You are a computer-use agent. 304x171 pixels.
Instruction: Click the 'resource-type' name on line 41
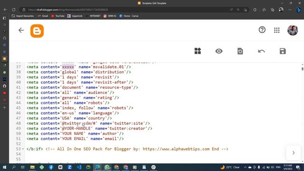click(115, 87)
